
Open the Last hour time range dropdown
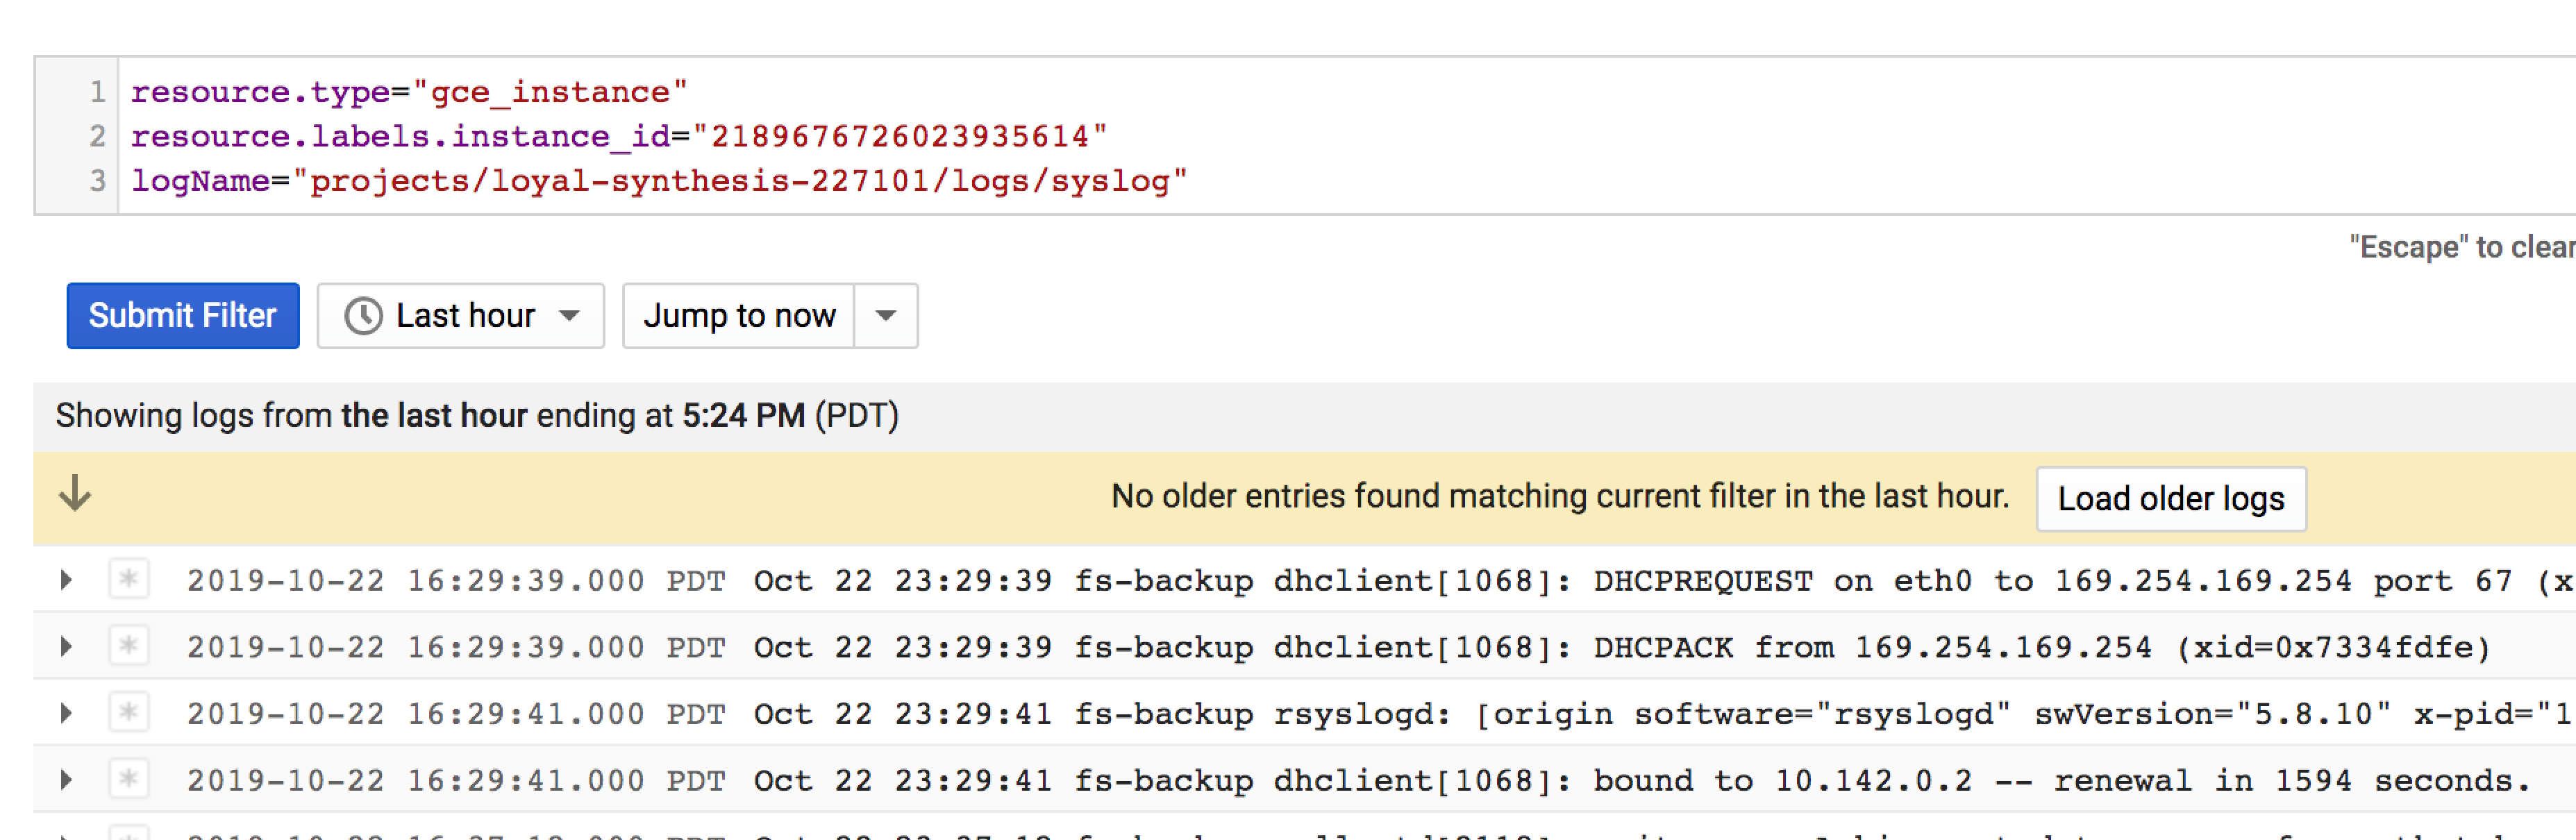point(461,316)
